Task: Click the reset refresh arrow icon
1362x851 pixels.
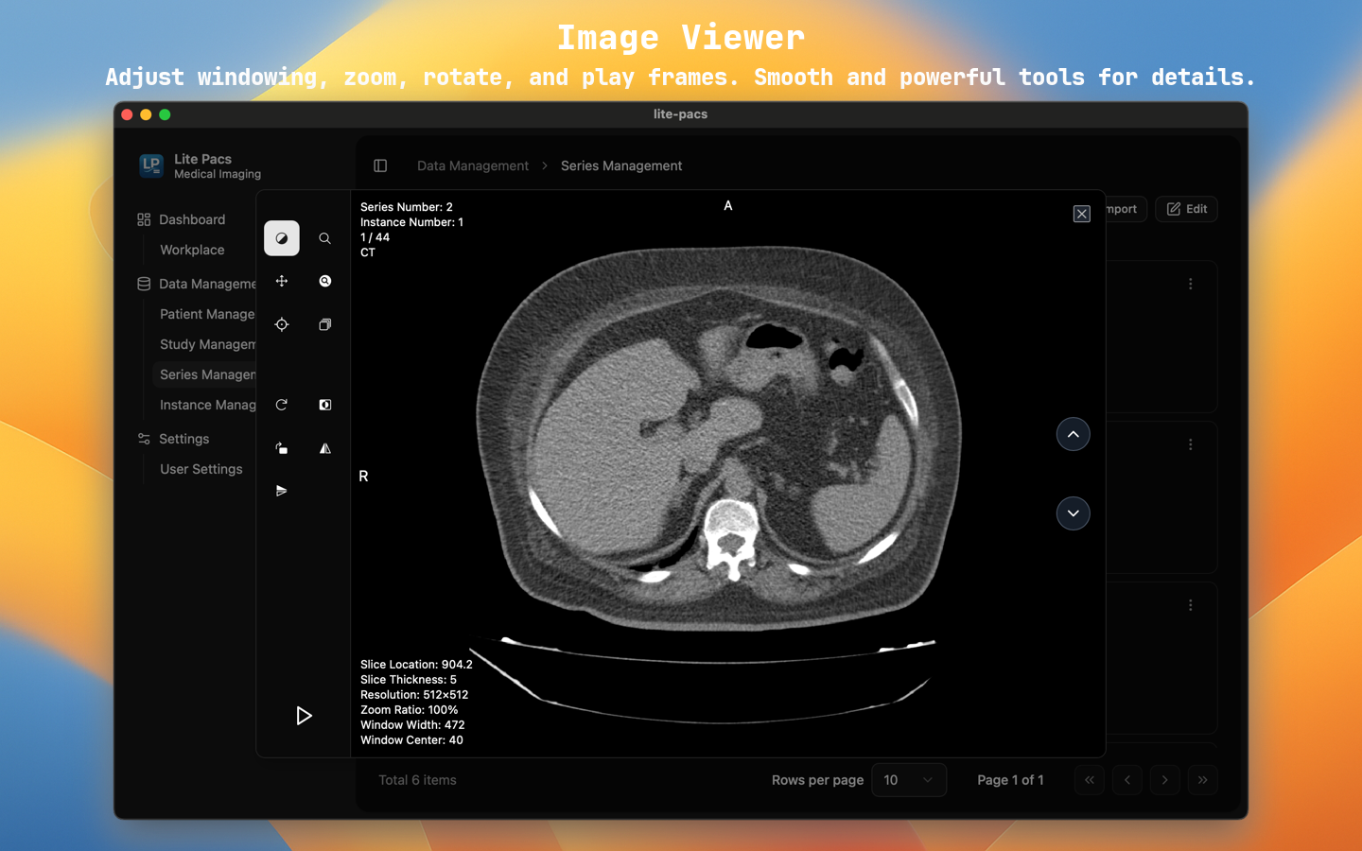Action: [281, 405]
